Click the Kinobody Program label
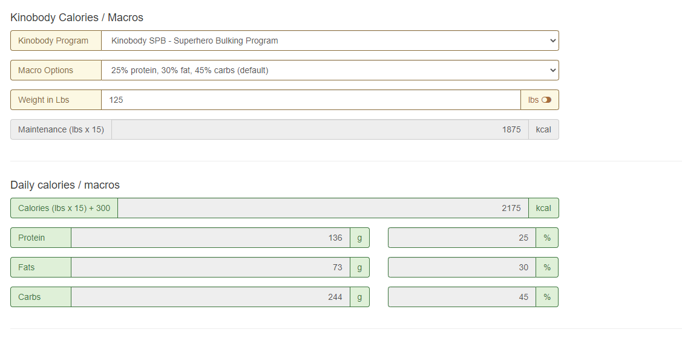 [x=56, y=41]
